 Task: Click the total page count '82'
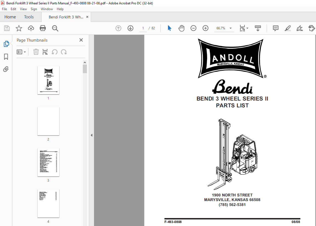[x=153, y=28]
